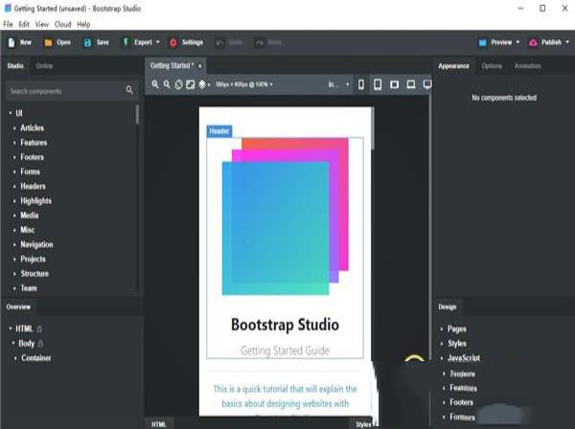Open the Publish dropdown arrow
The image size is (575, 429).
click(567, 42)
